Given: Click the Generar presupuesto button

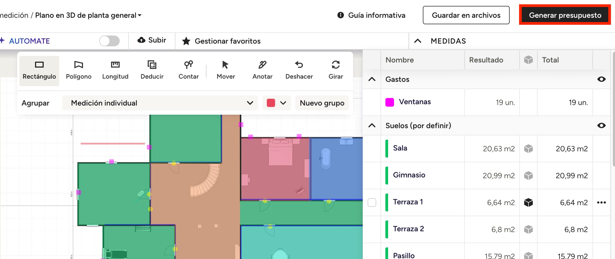Looking at the screenshot, I should [x=565, y=15].
